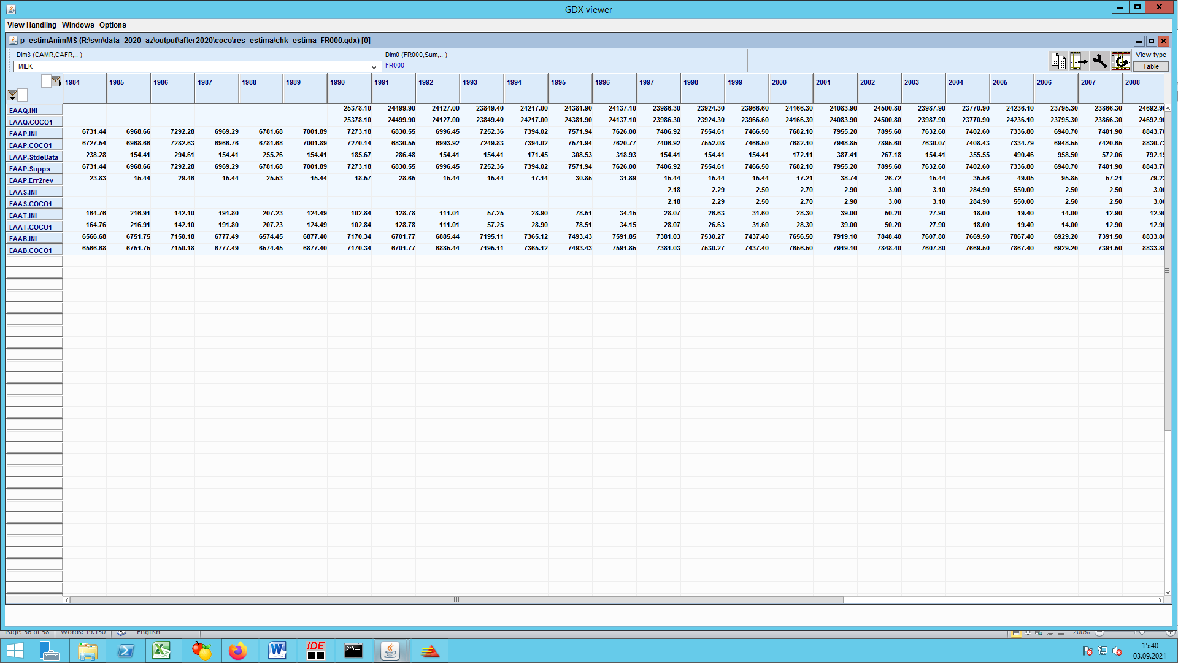The width and height of the screenshot is (1178, 663).
Task: Click the copy to clipboard documents icon
Action: [x=1058, y=61]
